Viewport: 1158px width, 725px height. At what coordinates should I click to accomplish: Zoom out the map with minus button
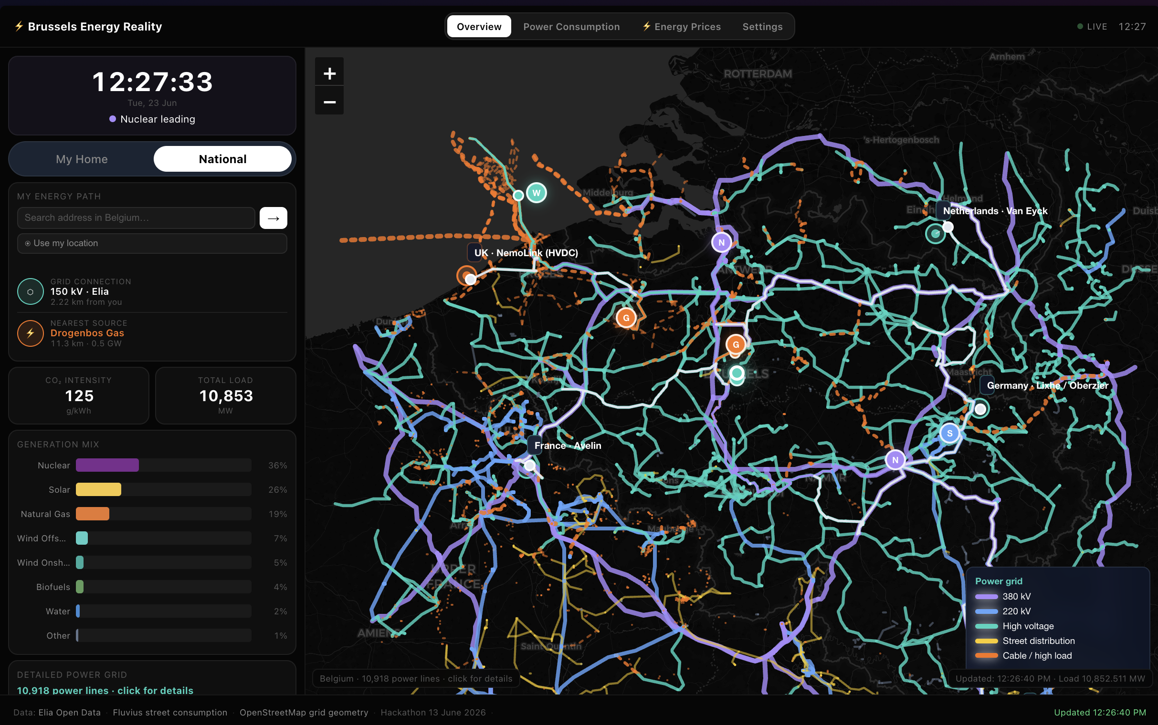click(x=329, y=101)
